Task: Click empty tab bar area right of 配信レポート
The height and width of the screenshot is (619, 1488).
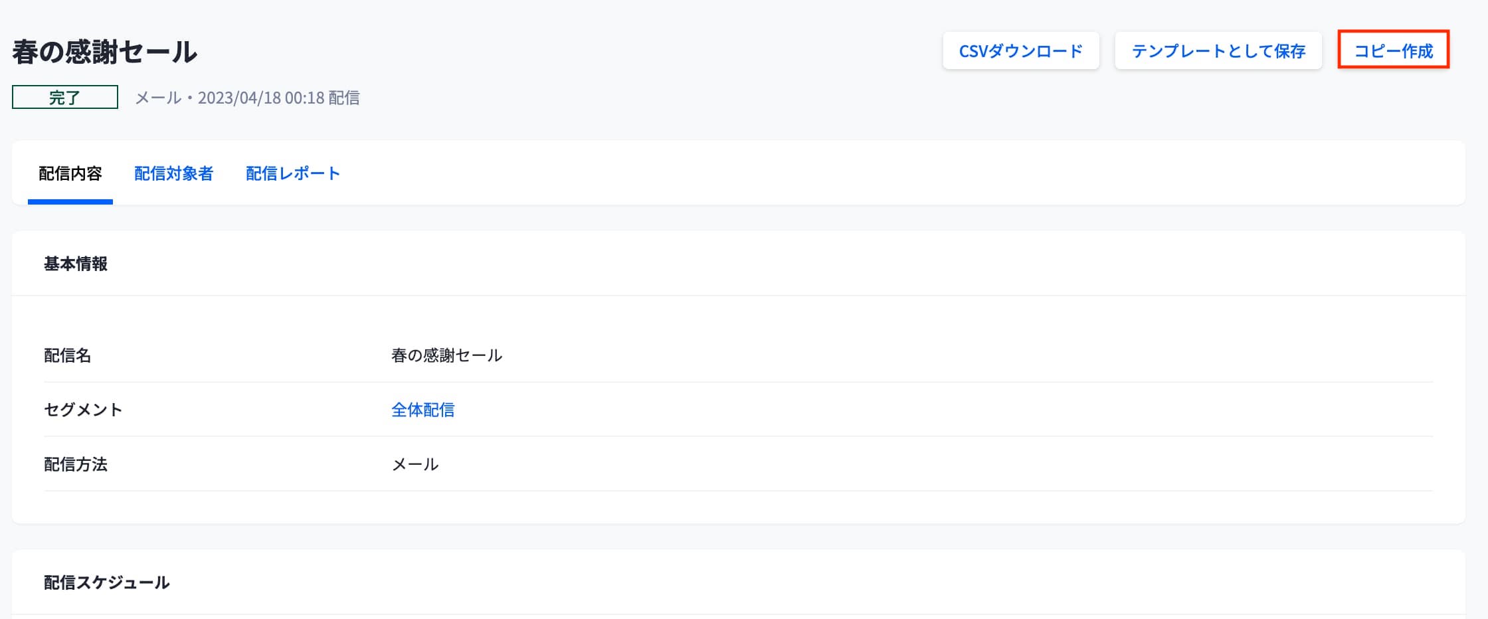Action: (864, 174)
